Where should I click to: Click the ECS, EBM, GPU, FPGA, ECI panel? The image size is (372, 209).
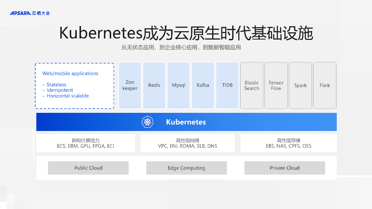pyautogui.click(x=85, y=143)
